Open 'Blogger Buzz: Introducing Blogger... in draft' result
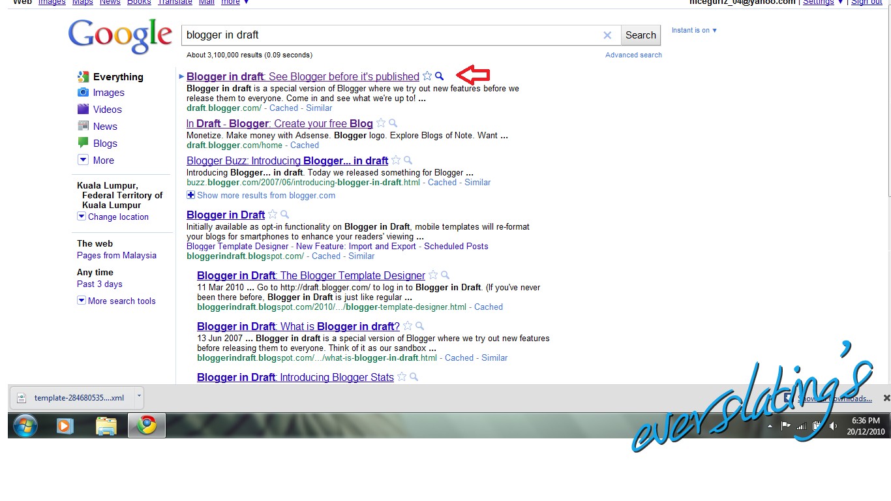The height and width of the screenshot is (501, 891). point(288,160)
